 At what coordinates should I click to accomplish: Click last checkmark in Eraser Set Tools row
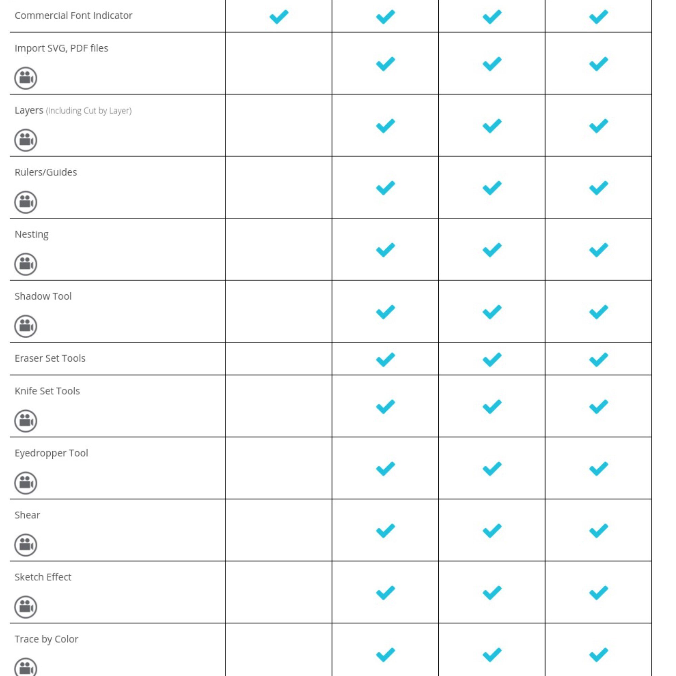pyautogui.click(x=598, y=359)
